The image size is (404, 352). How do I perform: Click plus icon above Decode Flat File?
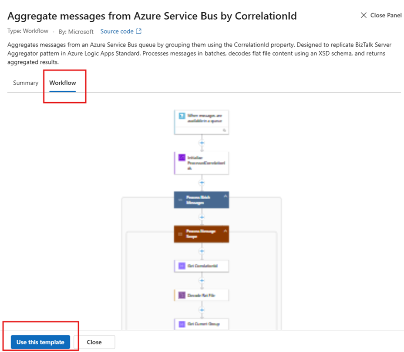click(201, 281)
